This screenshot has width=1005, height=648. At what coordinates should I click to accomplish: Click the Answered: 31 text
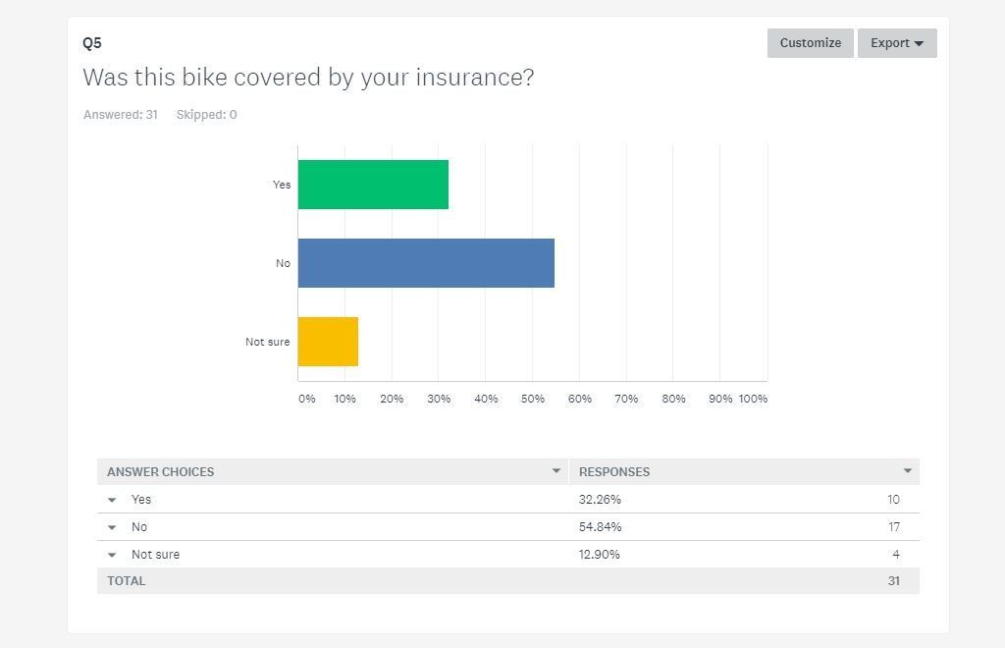pyautogui.click(x=121, y=115)
